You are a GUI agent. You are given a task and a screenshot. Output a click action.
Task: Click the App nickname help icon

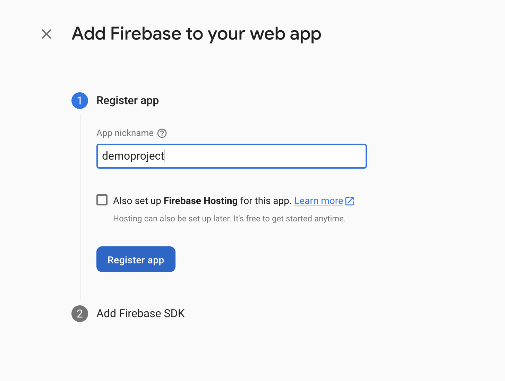tap(162, 133)
